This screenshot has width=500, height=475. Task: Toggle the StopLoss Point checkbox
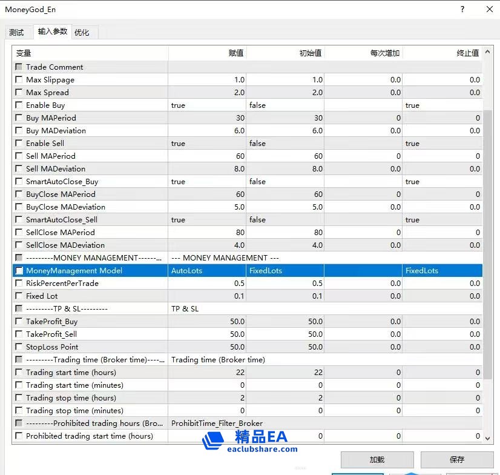19,347
